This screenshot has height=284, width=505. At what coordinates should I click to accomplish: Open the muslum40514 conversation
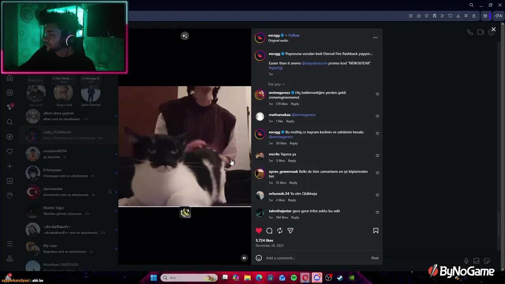(x=69, y=154)
